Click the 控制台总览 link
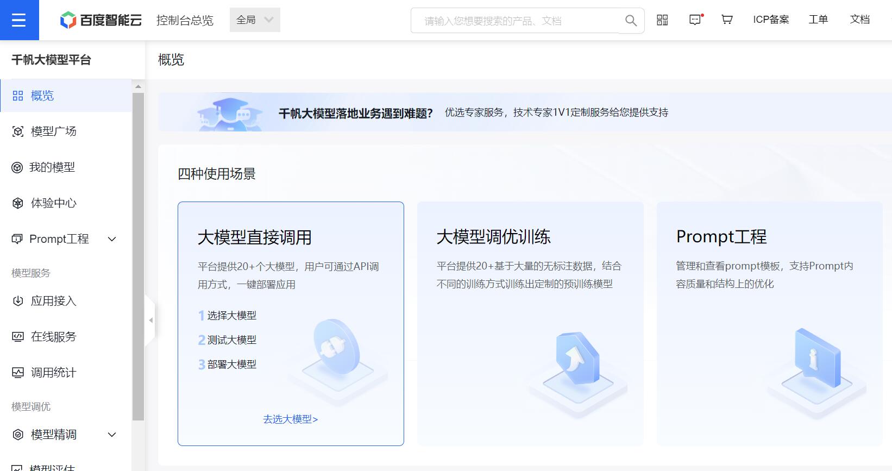Screen dimensions: 892x471 coord(185,21)
